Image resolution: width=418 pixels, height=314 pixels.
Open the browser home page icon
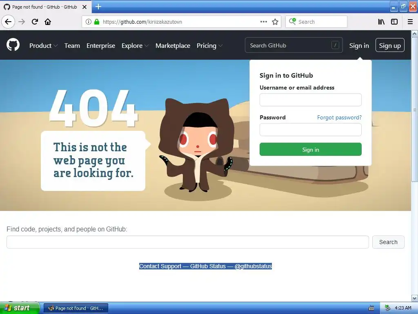pyautogui.click(x=48, y=22)
